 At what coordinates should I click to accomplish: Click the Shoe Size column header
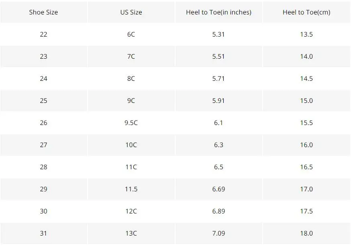tap(43, 12)
